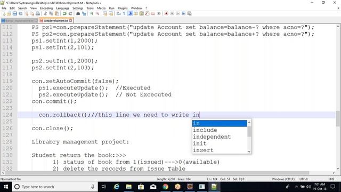341x192 pixels.
Task: Open Folder as Workspace toolbar icon
Action: coord(153,13)
